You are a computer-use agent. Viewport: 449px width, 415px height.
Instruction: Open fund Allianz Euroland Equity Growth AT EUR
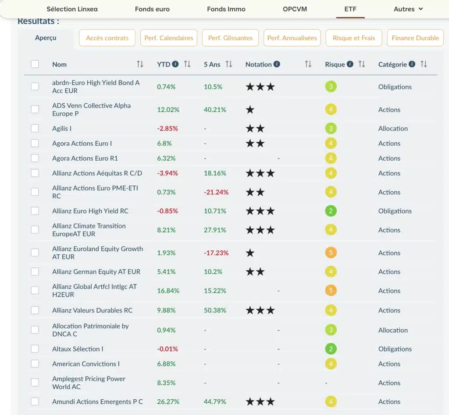pos(97,253)
